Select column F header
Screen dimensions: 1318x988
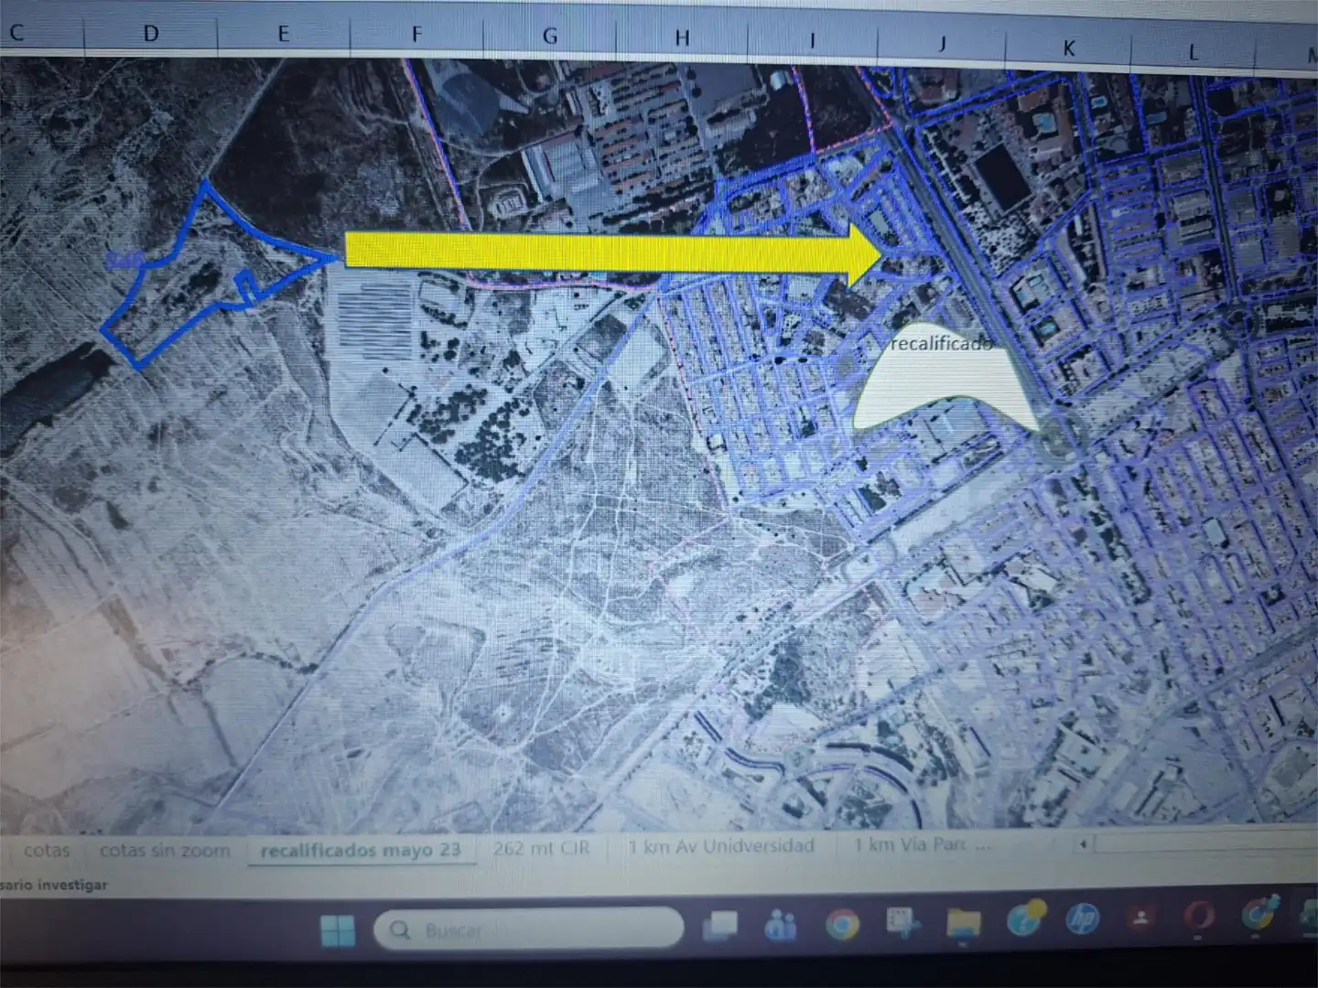click(x=416, y=35)
